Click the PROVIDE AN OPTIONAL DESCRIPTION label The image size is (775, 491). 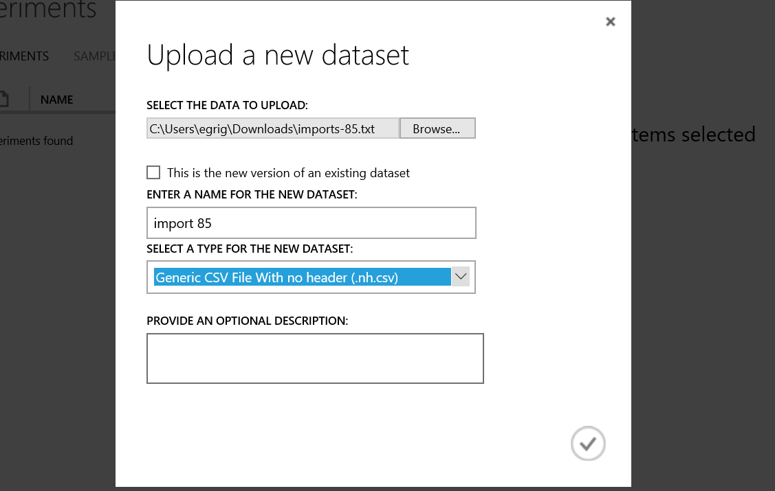pos(248,321)
